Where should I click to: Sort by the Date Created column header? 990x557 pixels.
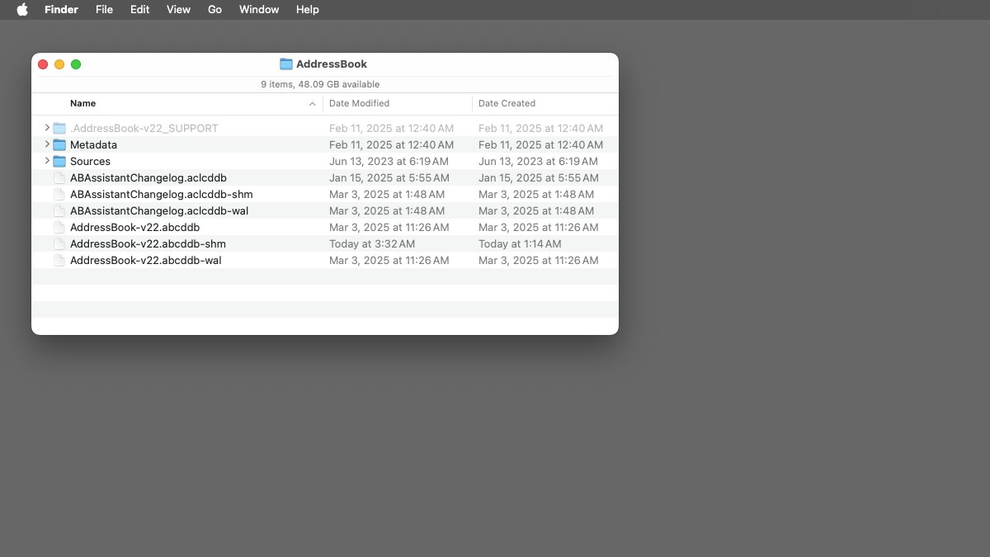pyautogui.click(x=507, y=103)
